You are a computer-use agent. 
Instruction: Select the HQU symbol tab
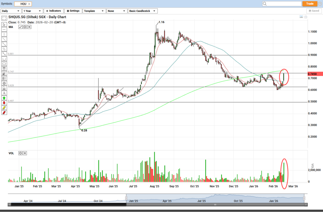23,4
